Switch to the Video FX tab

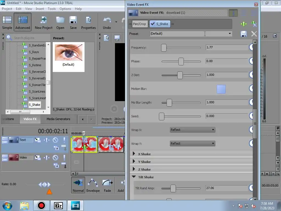30,119
